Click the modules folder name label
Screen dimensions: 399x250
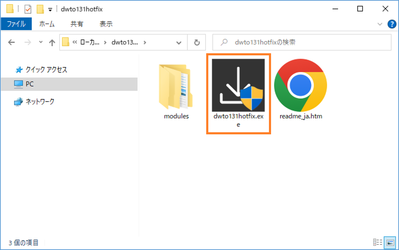click(x=176, y=116)
